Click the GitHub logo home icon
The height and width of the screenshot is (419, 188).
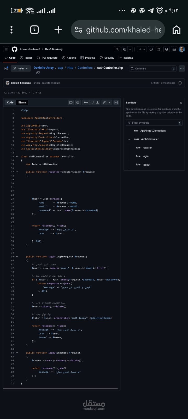coord(15,49)
